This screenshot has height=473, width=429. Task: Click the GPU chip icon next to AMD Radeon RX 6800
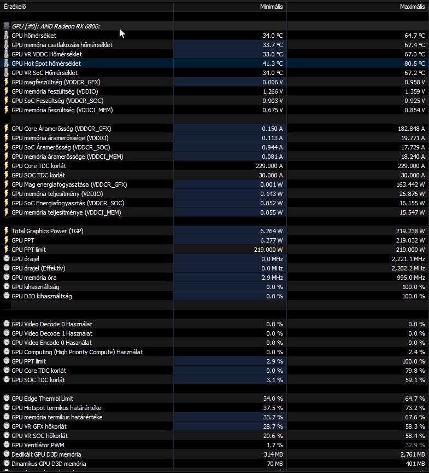click(7, 26)
